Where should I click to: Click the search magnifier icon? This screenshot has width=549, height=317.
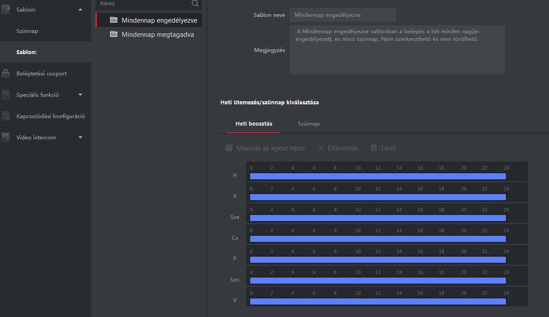coord(195,4)
